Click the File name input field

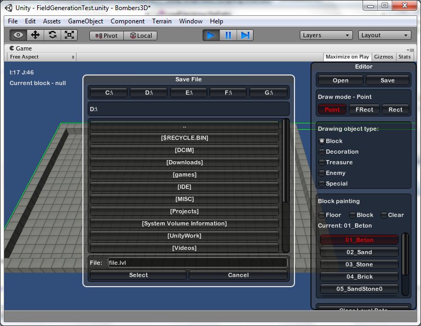pos(197,263)
